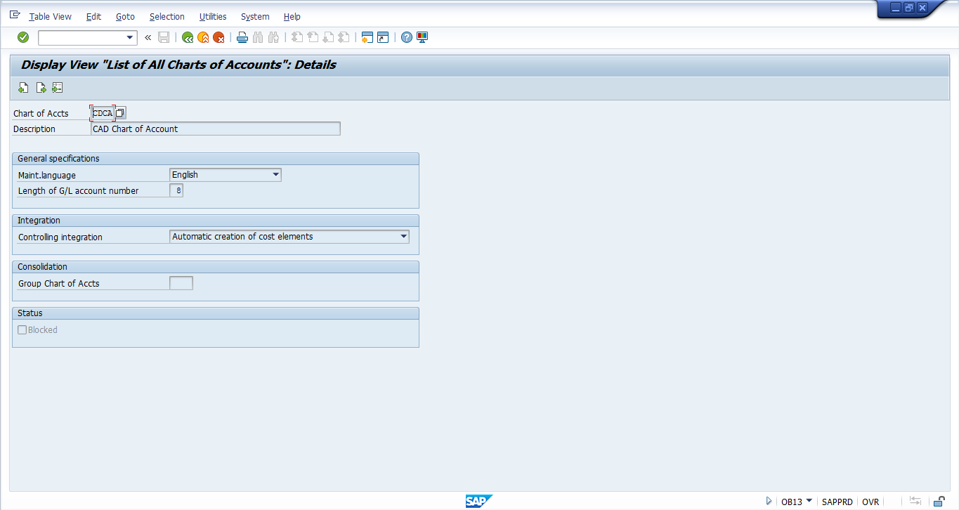The width and height of the screenshot is (959, 510).
Task: Click the Maint.language label
Action: point(47,175)
